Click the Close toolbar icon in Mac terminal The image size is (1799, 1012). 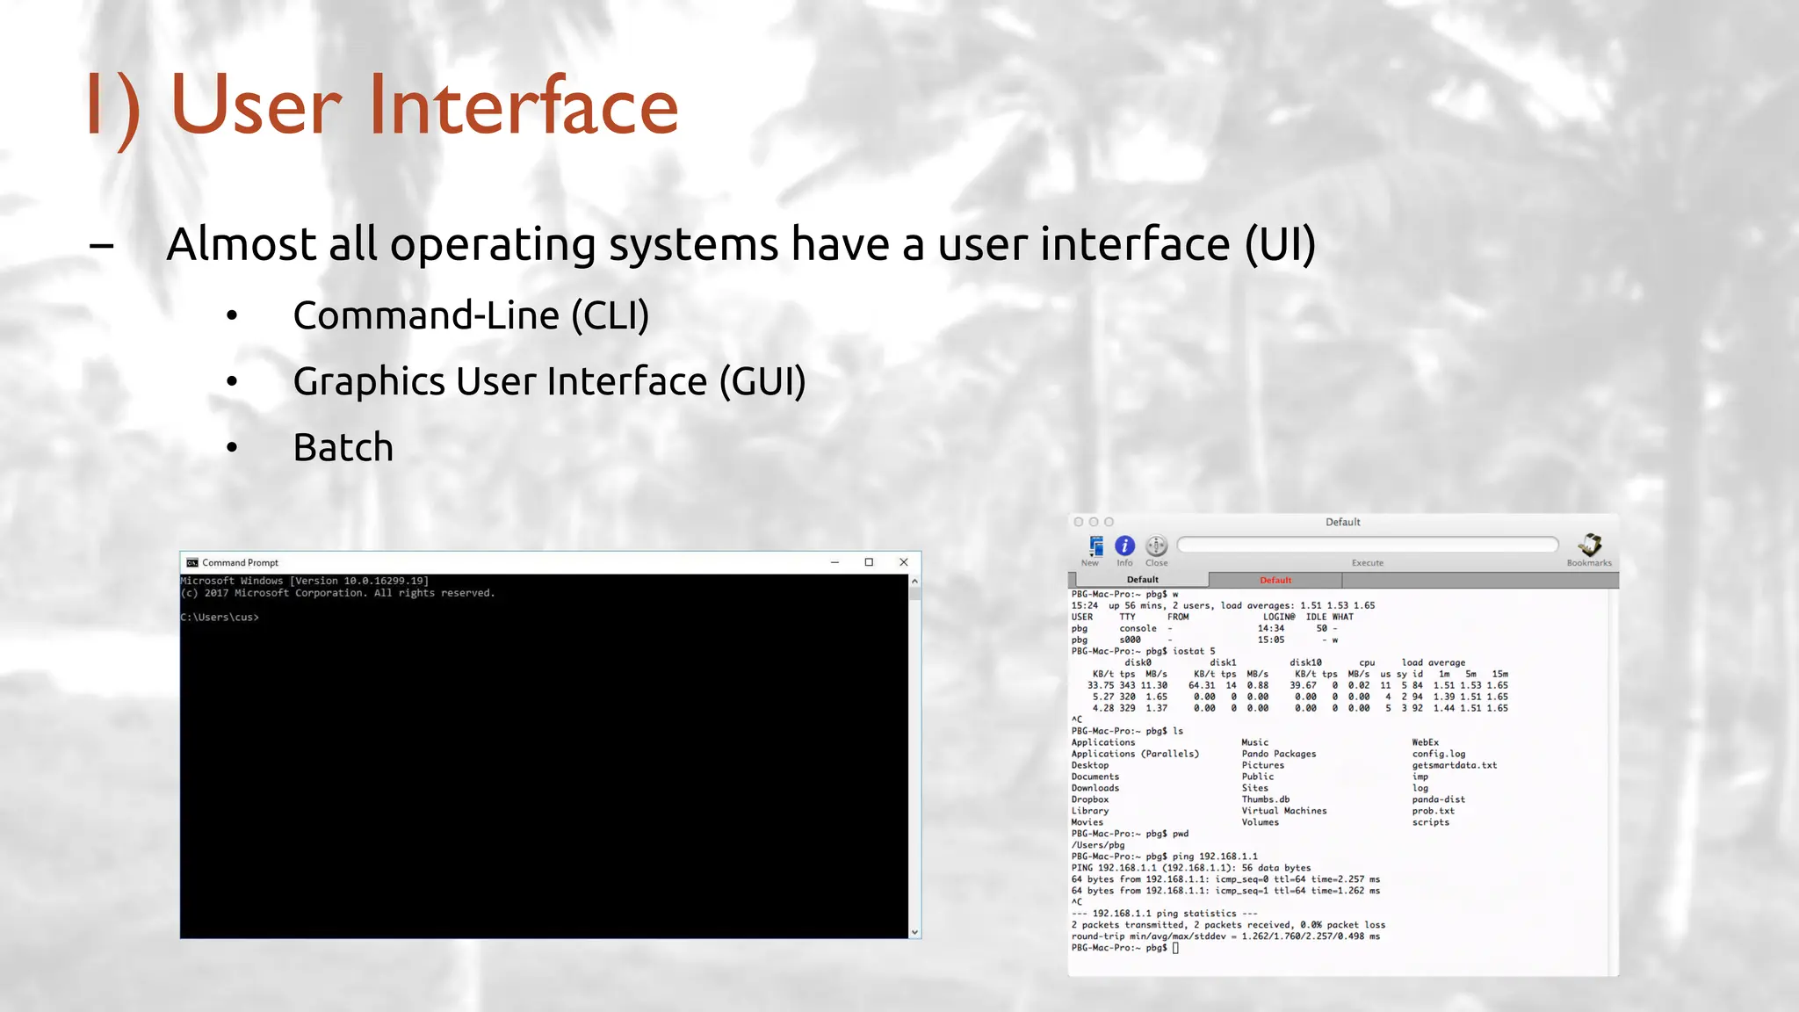(x=1157, y=546)
